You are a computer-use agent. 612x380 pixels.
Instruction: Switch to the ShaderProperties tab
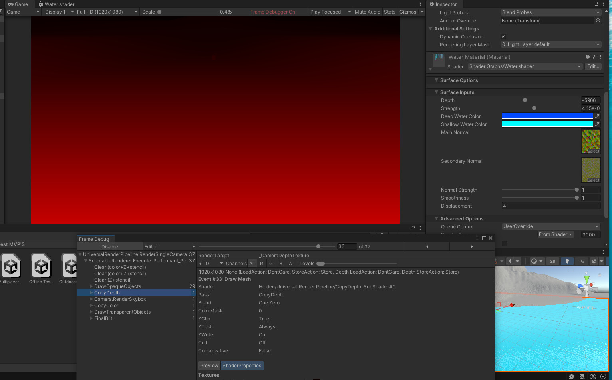click(x=242, y=365)
